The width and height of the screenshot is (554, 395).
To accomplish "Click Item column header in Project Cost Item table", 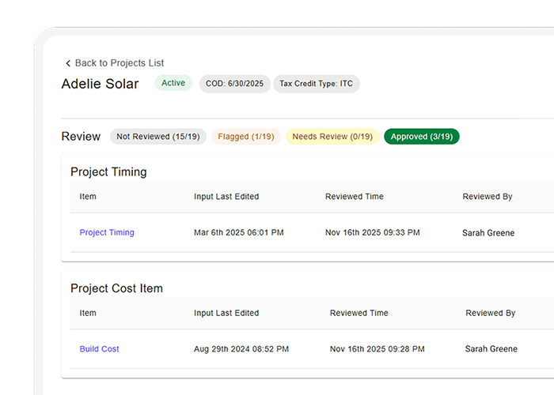I will click(88, 313).
